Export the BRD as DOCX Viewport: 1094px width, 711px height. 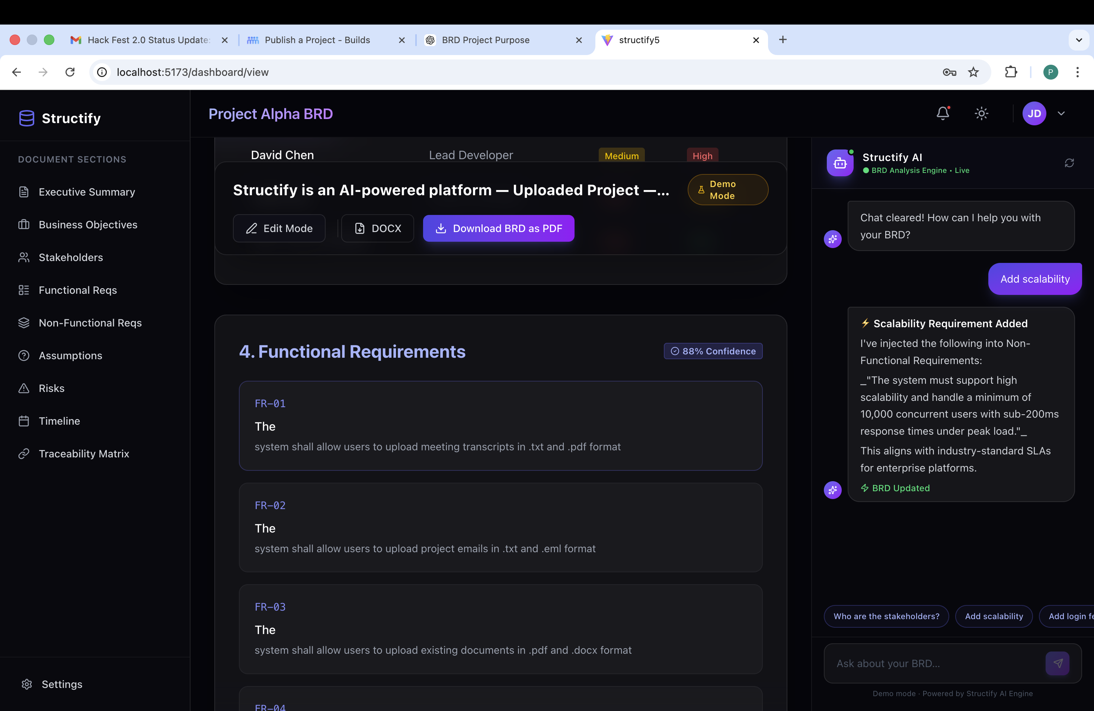(377, 228)
